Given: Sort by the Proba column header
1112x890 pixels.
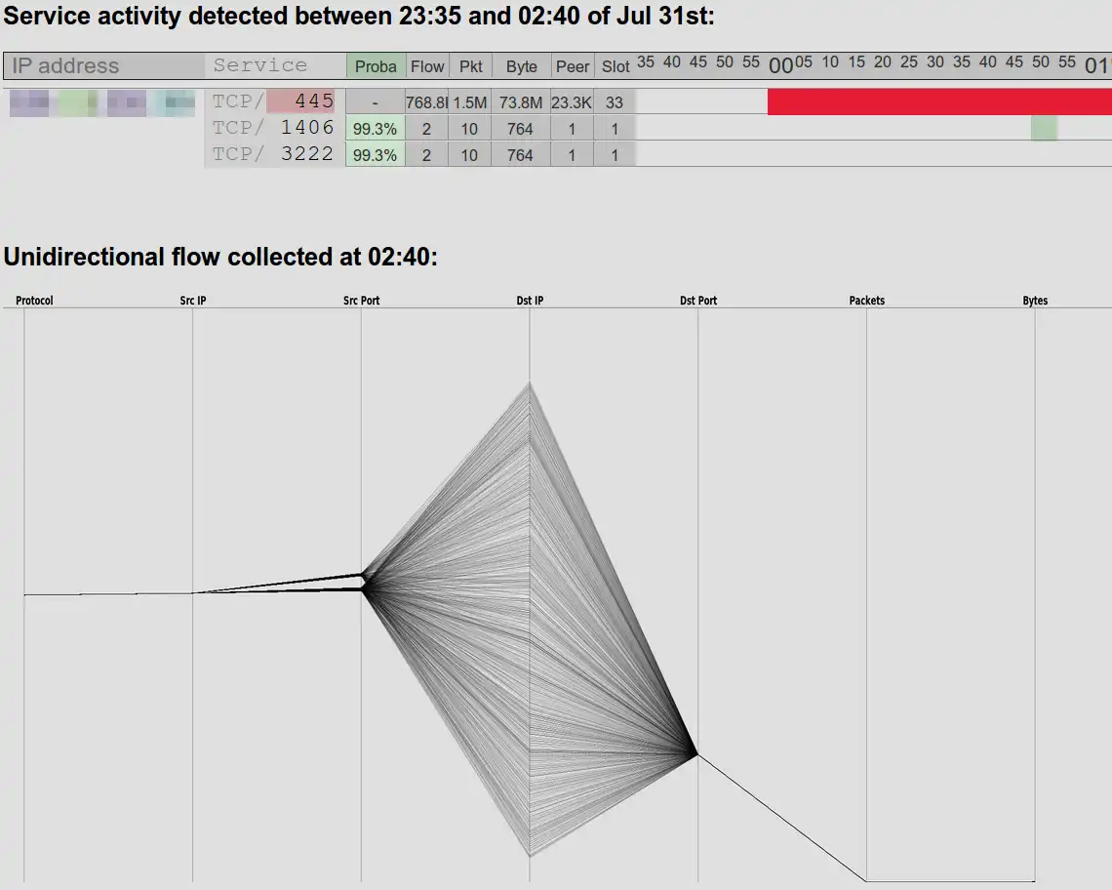Looking at the screenshot, I should 376,66.
